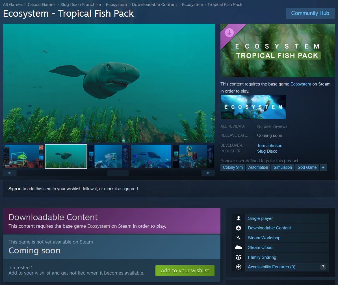
Task: Open the accessibility question mark help icon
Action: pos(323,267)
